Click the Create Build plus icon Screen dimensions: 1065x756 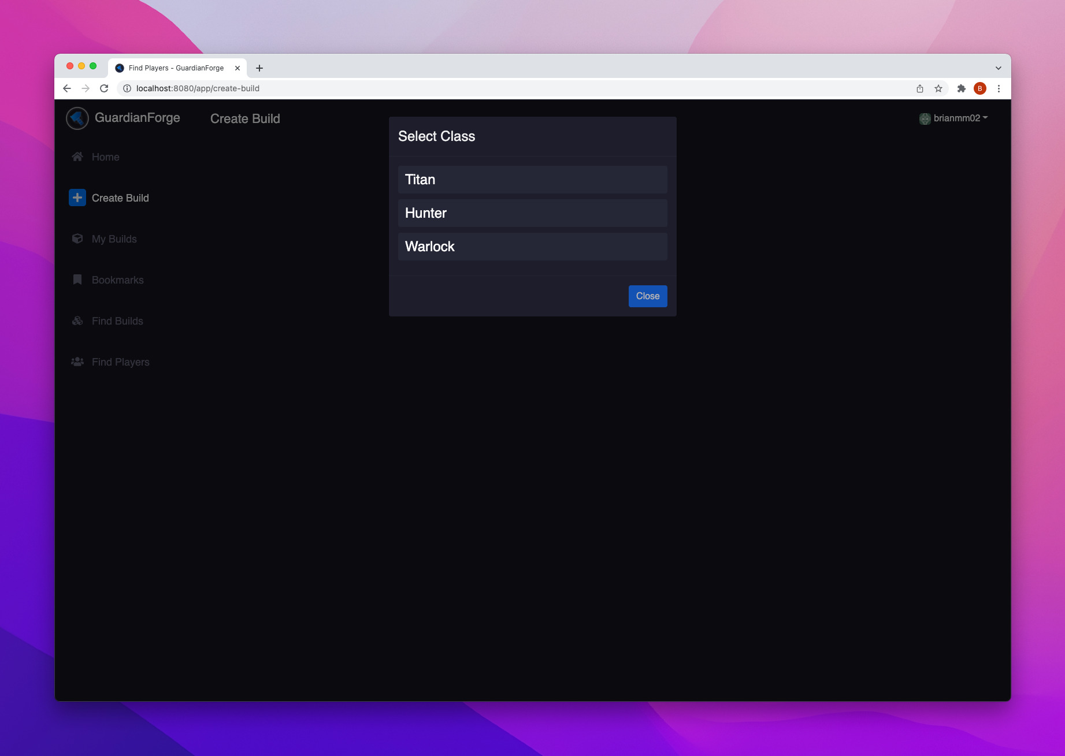pyautogui.click(x=77, y=198)
